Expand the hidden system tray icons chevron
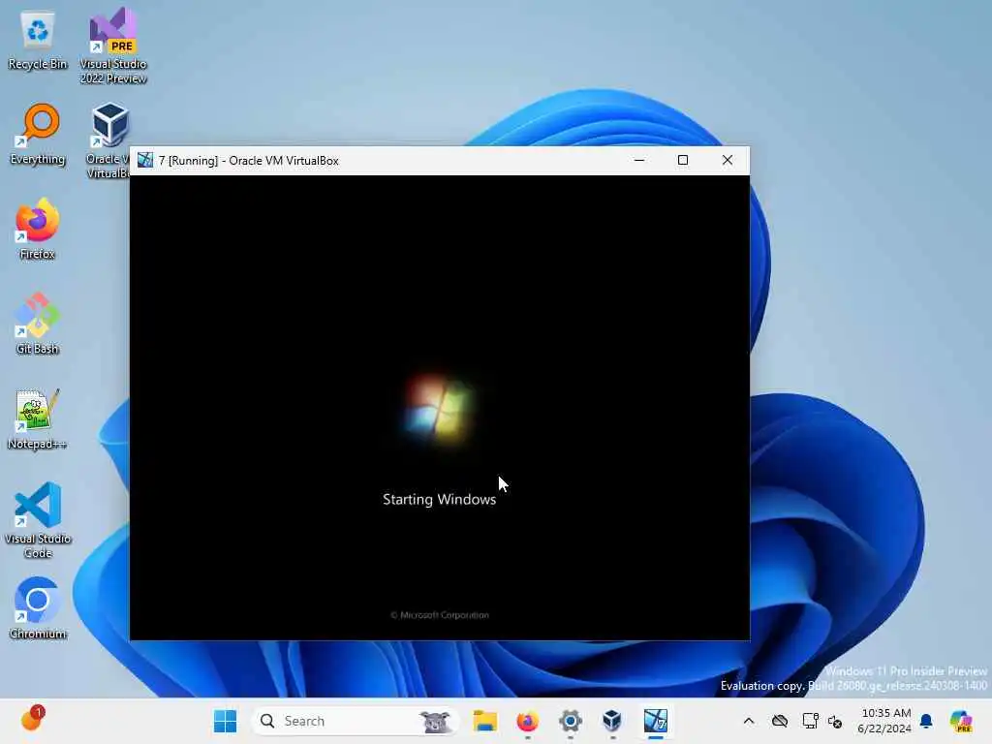Screen dimensions: 992x744 coord(749,721)
